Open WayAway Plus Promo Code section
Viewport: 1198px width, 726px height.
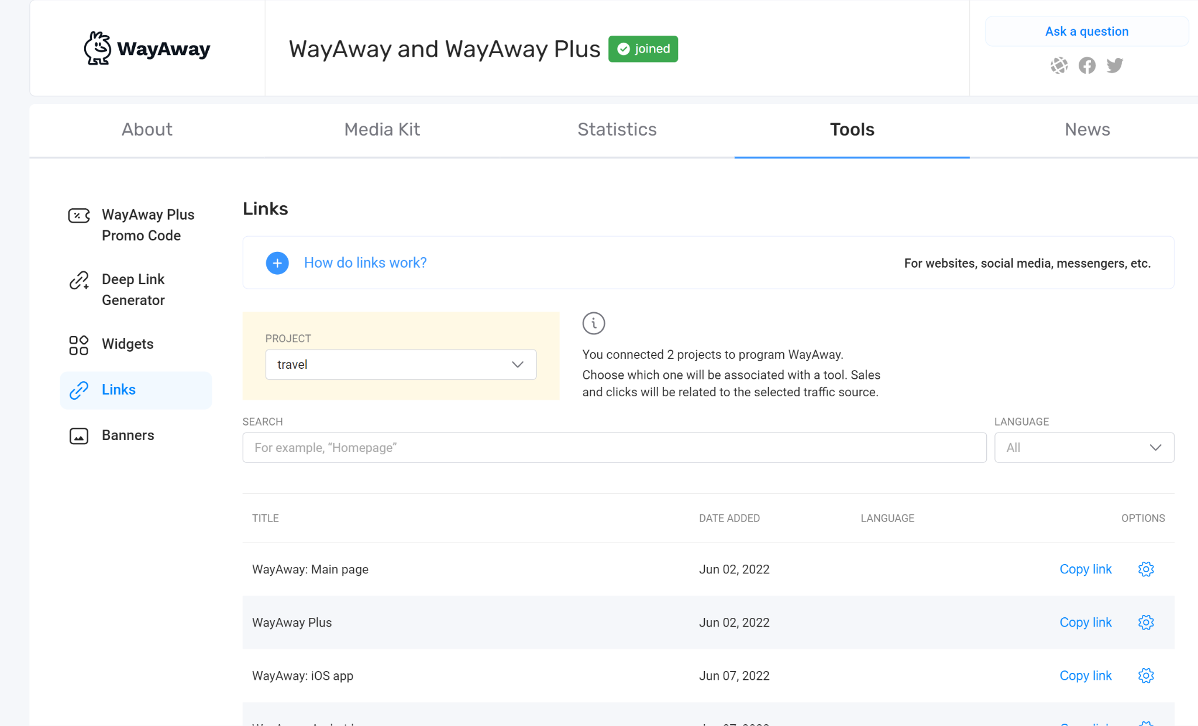pos(136,225)
